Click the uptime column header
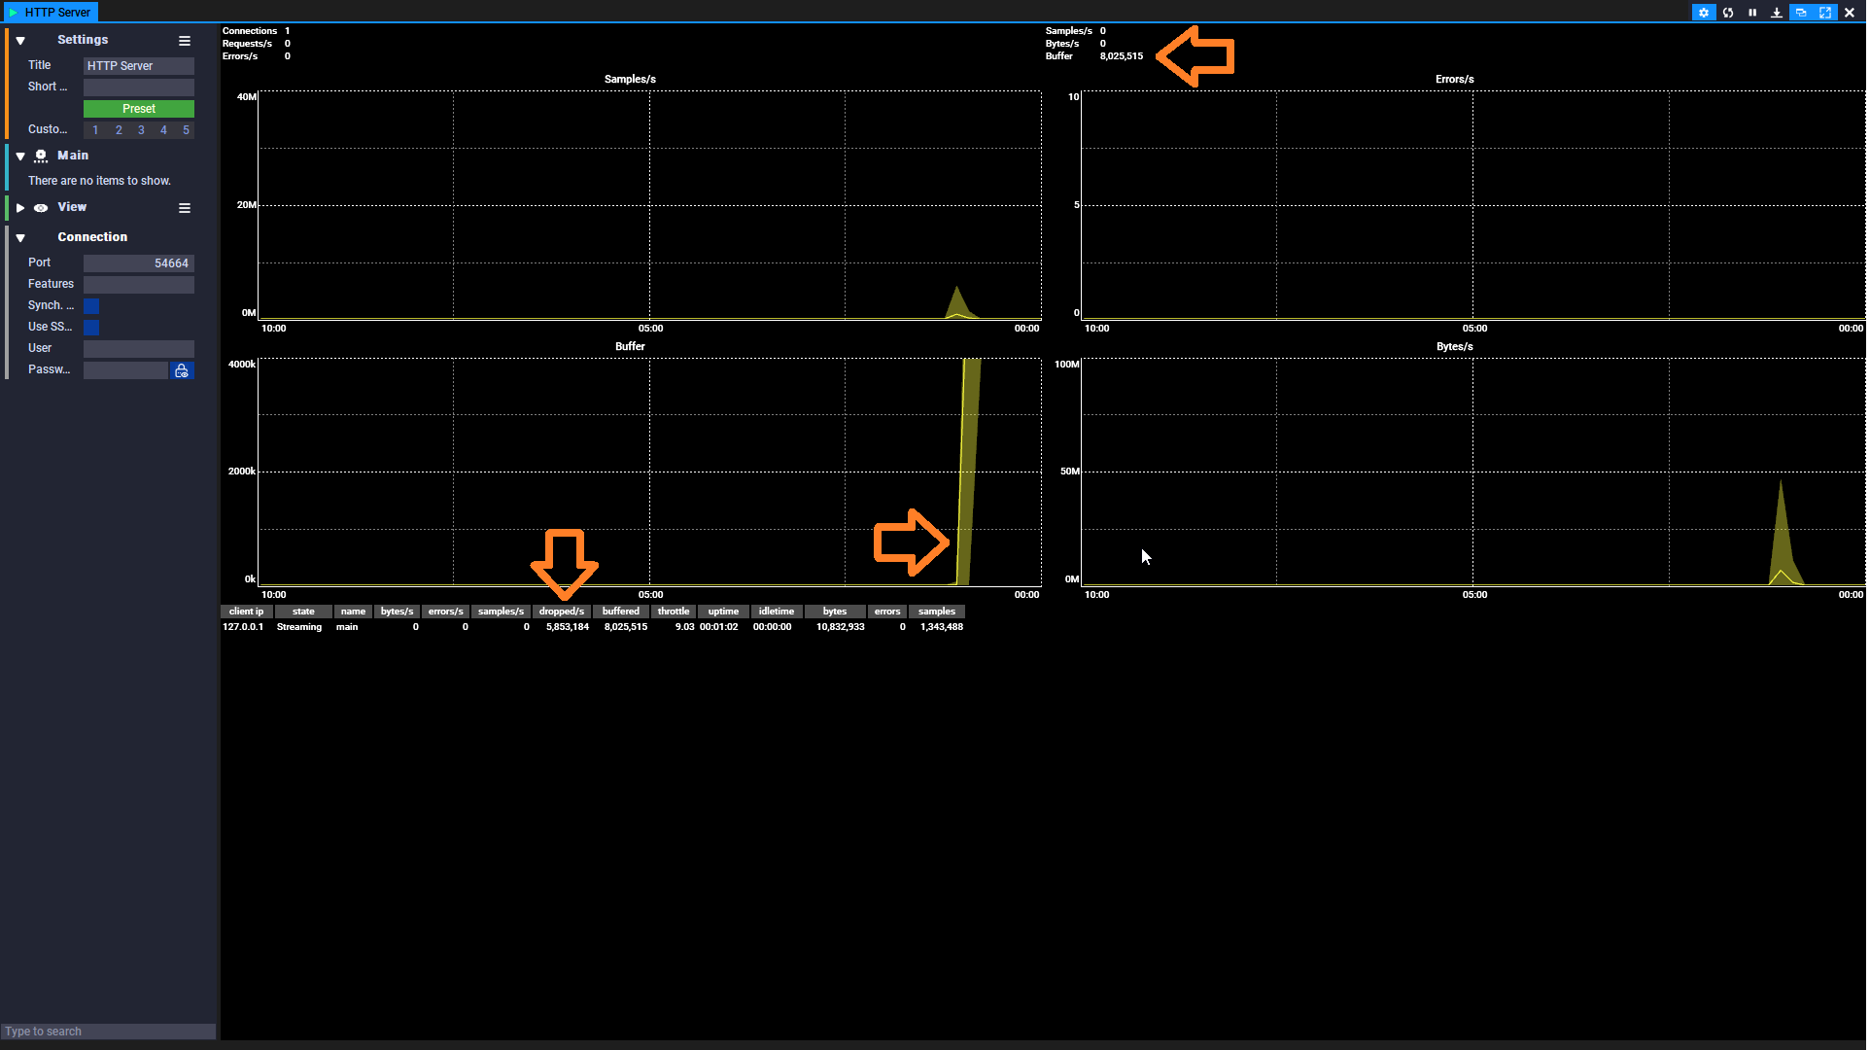 pos(724,612)
